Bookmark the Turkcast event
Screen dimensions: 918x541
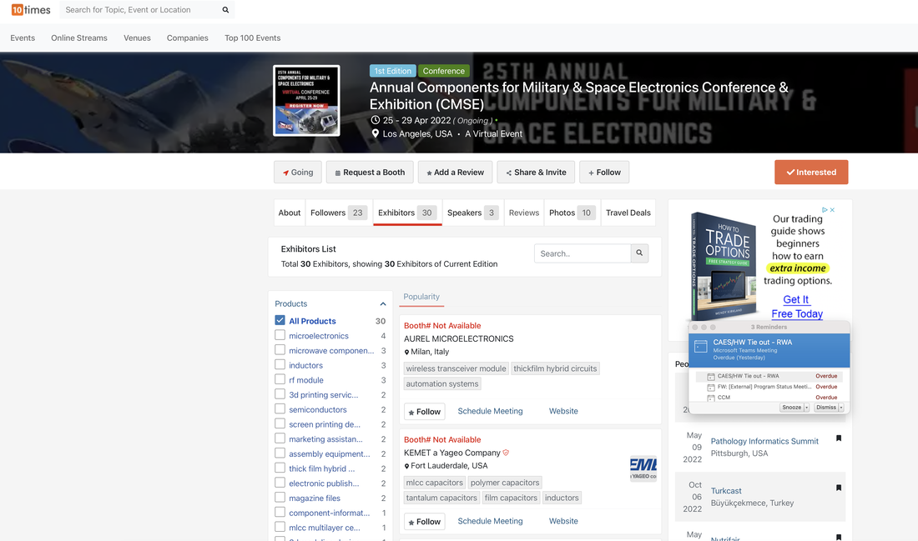point(839,488)
